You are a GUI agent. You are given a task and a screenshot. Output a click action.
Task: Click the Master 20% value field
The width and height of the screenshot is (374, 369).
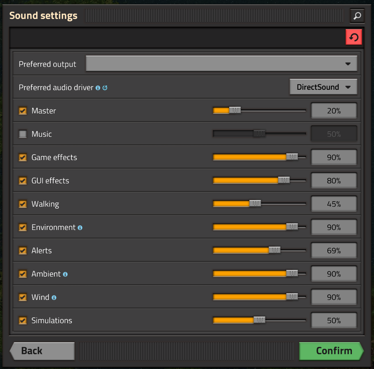[x=334, y=111]
